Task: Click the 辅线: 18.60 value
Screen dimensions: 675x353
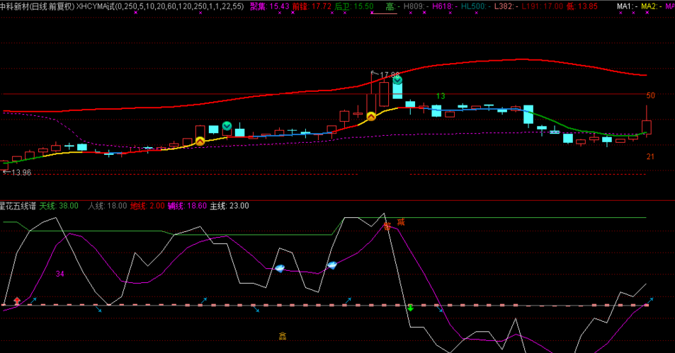Action: click(x=187, y=206)
